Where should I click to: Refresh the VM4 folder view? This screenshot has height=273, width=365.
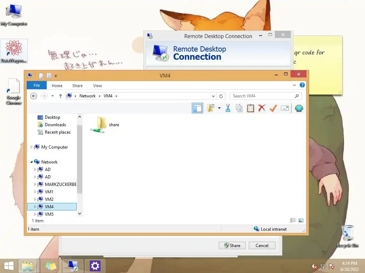(221, 96)
